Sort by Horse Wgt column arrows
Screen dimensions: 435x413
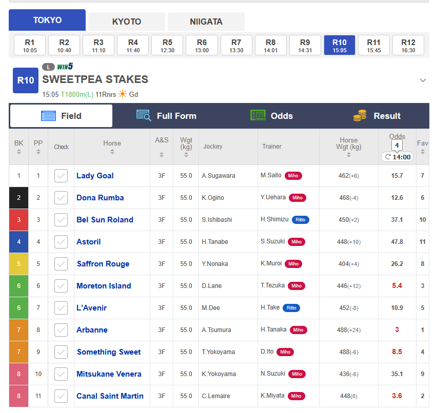[349, 155]
